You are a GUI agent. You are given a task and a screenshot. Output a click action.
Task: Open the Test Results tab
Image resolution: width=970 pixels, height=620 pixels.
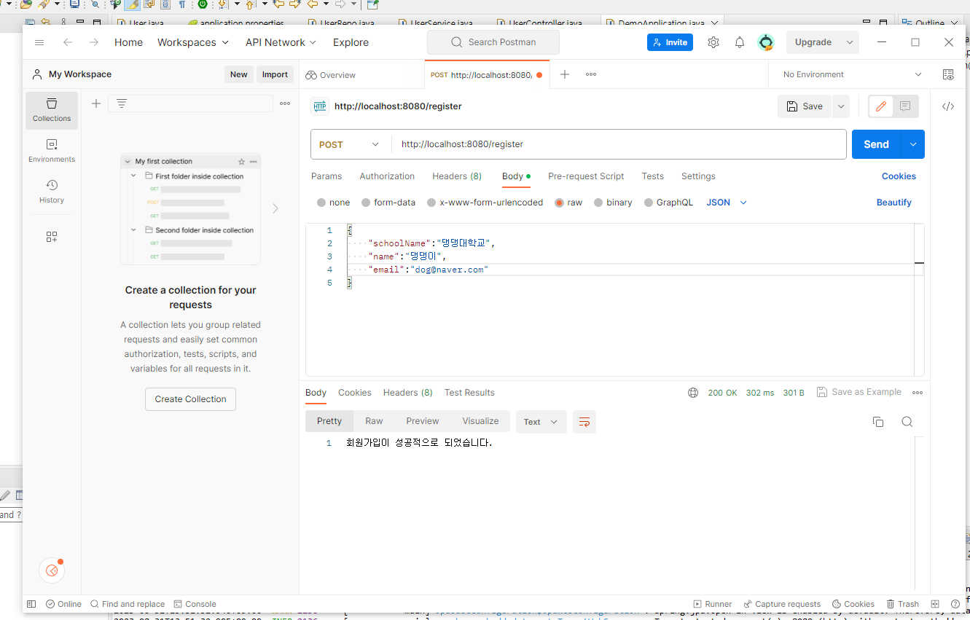pos(469,393)
